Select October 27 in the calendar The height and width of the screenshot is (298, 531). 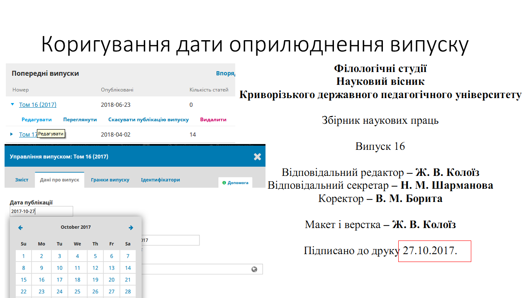(112, 291)
